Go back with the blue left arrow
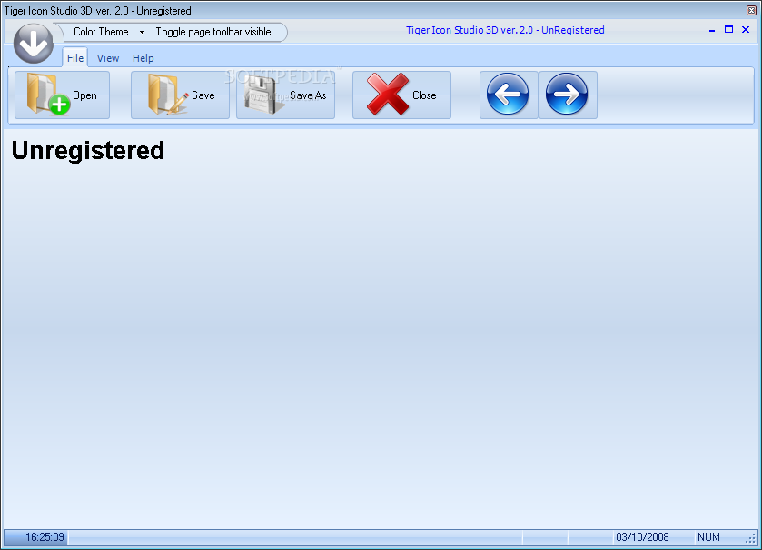Viewport: 762px width, 550px height. 508,95
